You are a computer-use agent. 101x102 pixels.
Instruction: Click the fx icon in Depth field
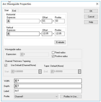[x=16, y=86]
